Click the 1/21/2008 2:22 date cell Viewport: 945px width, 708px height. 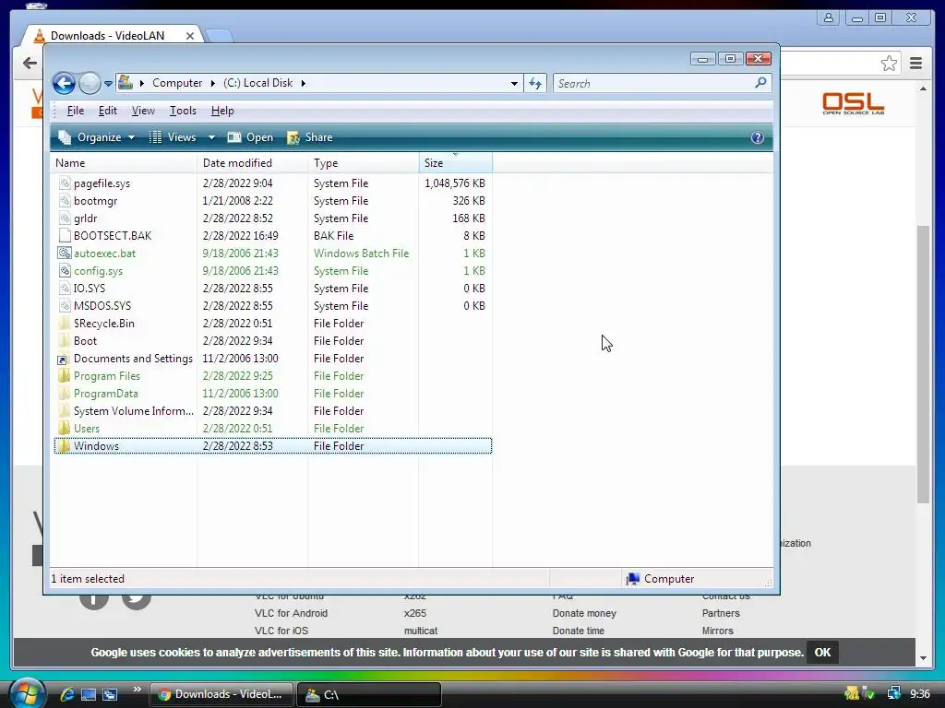pyautogui.click(x=237, y=200)
